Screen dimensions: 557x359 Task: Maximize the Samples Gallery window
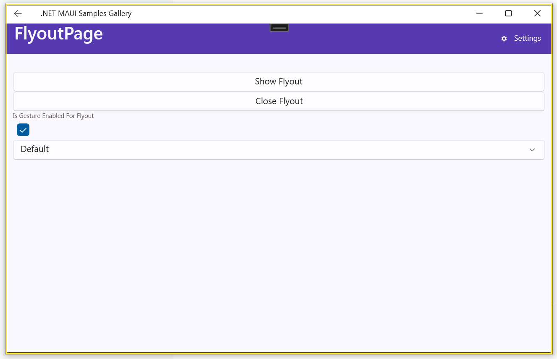pos(508,13)
